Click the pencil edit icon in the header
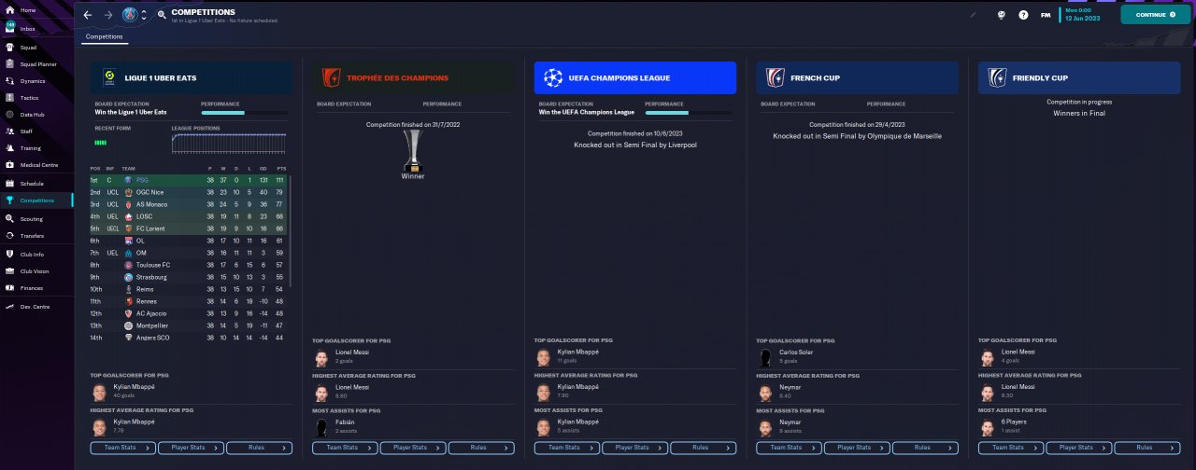 (973, 15)
